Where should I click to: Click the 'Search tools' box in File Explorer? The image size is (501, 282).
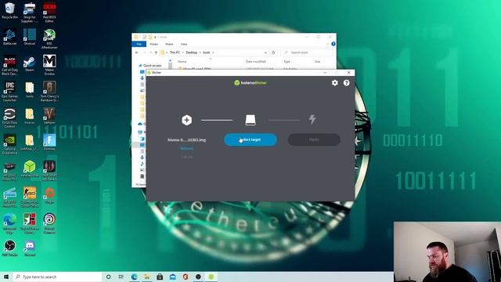coord(307,52)
